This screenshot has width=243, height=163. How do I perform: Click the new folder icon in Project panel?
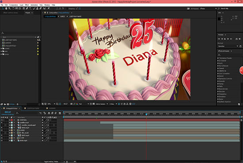pos(5,104)
